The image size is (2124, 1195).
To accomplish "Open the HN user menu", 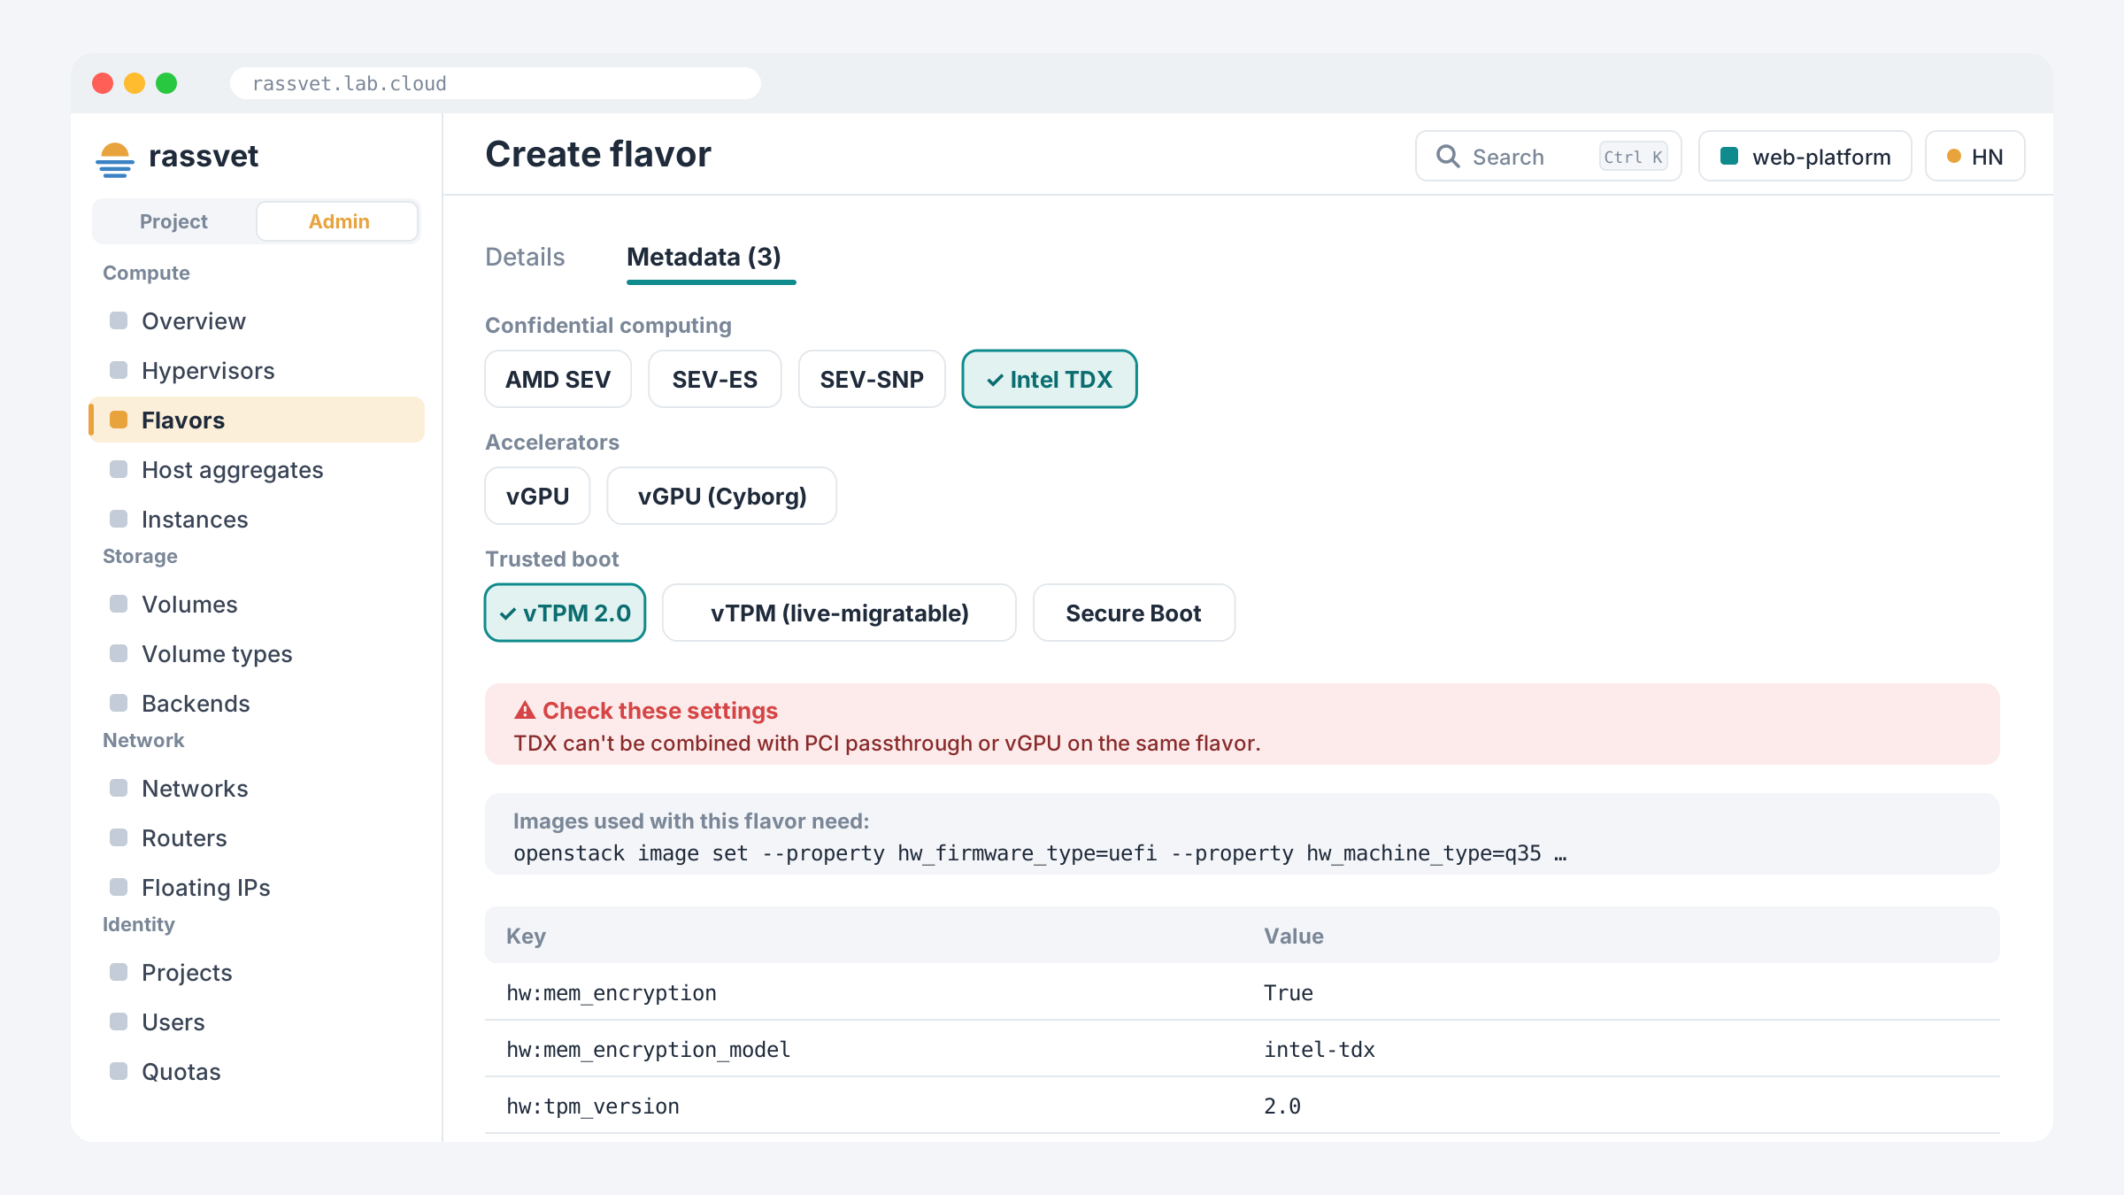I will click(x=1975, y=157).
